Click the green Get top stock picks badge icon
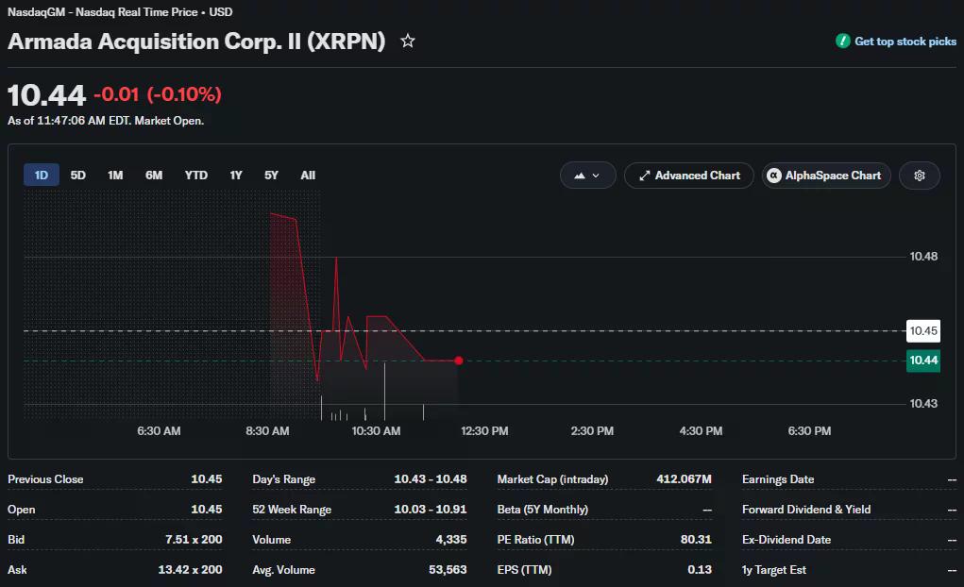The height and width of the screenshot is (587, 964). 842,42
